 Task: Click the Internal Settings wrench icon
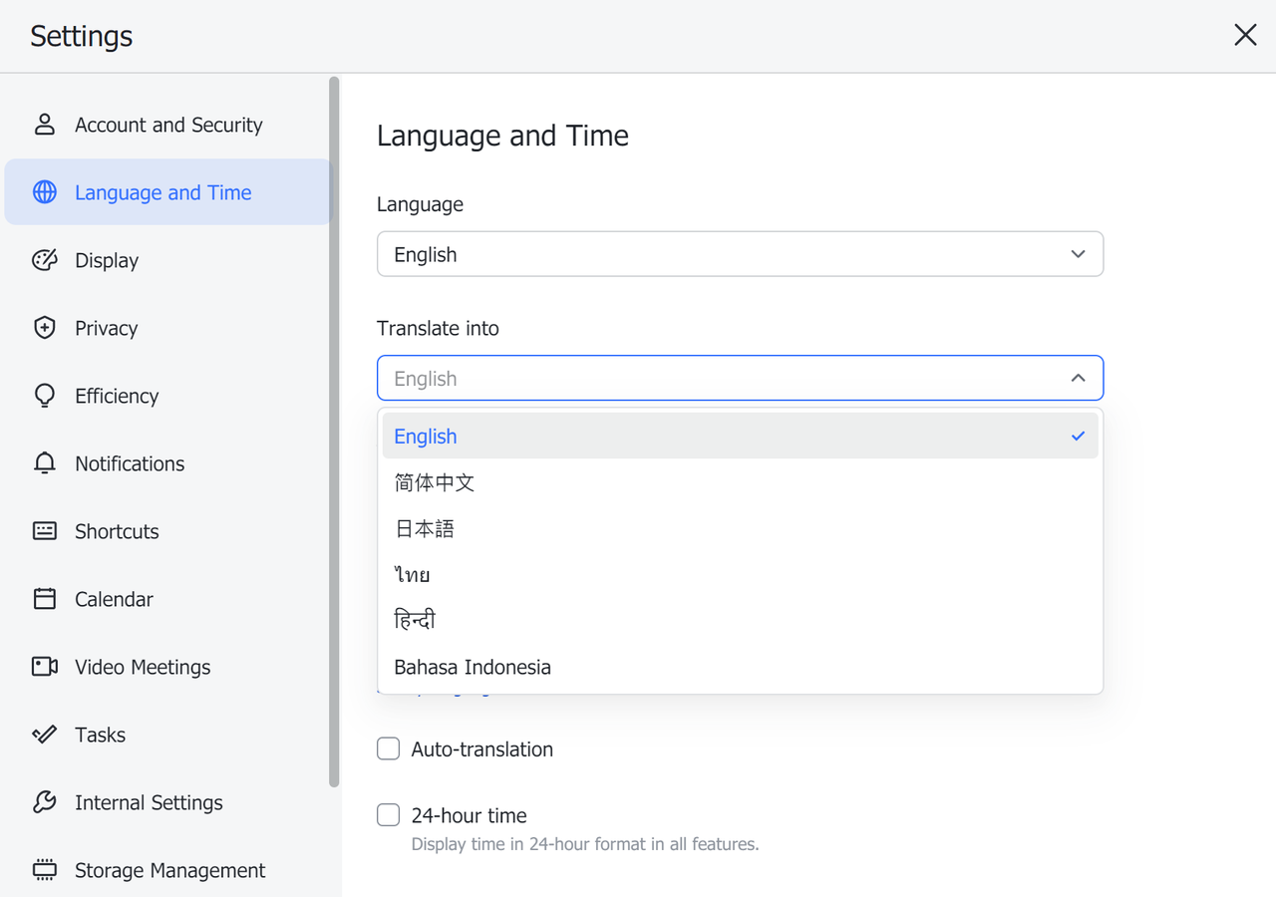tap(44, 801)
